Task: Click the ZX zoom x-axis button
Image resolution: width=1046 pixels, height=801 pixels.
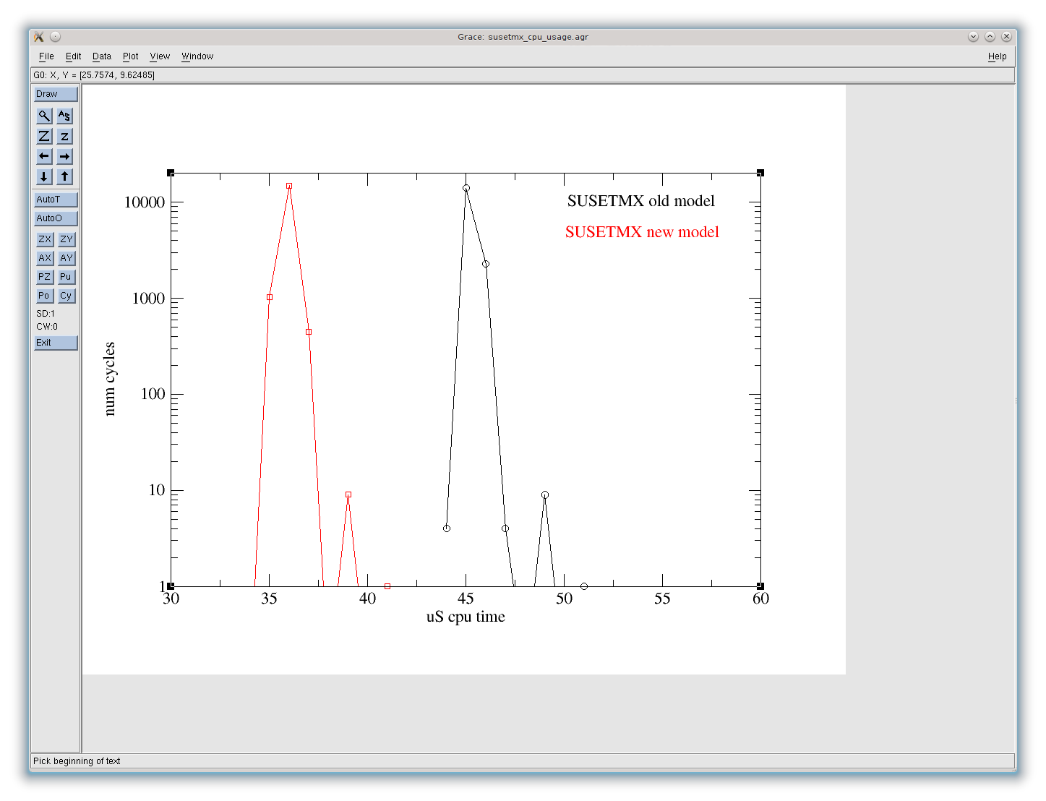Action: coord(45,239)
